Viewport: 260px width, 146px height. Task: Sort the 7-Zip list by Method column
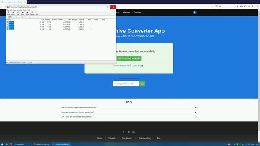[x=81, y=20]
